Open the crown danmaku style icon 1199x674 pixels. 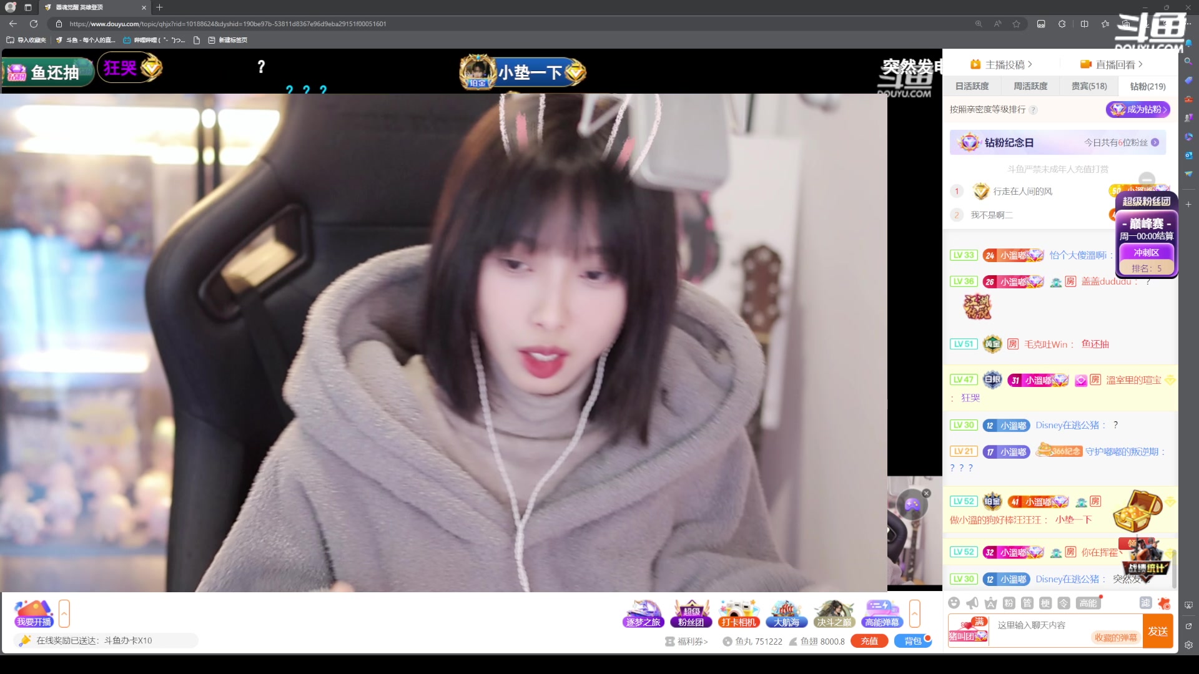[x=990, y=603]
